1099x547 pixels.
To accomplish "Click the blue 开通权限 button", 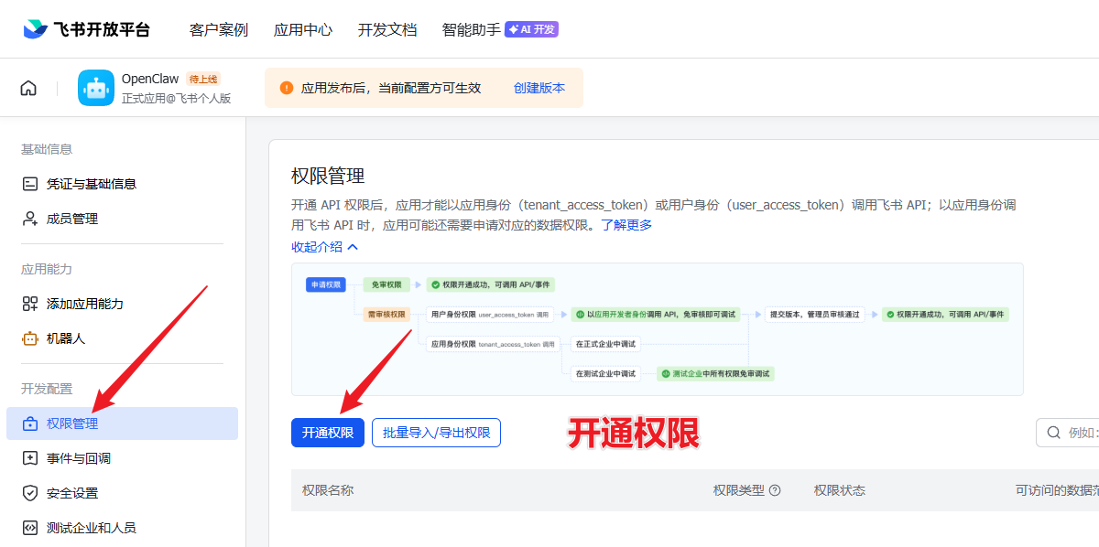I will (328, 433).
